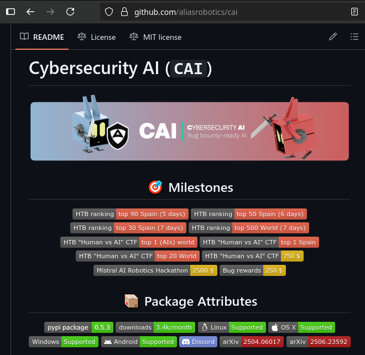Click the target emoji beside Milestones
Screen dimensions: 365x355
point(155,187)
